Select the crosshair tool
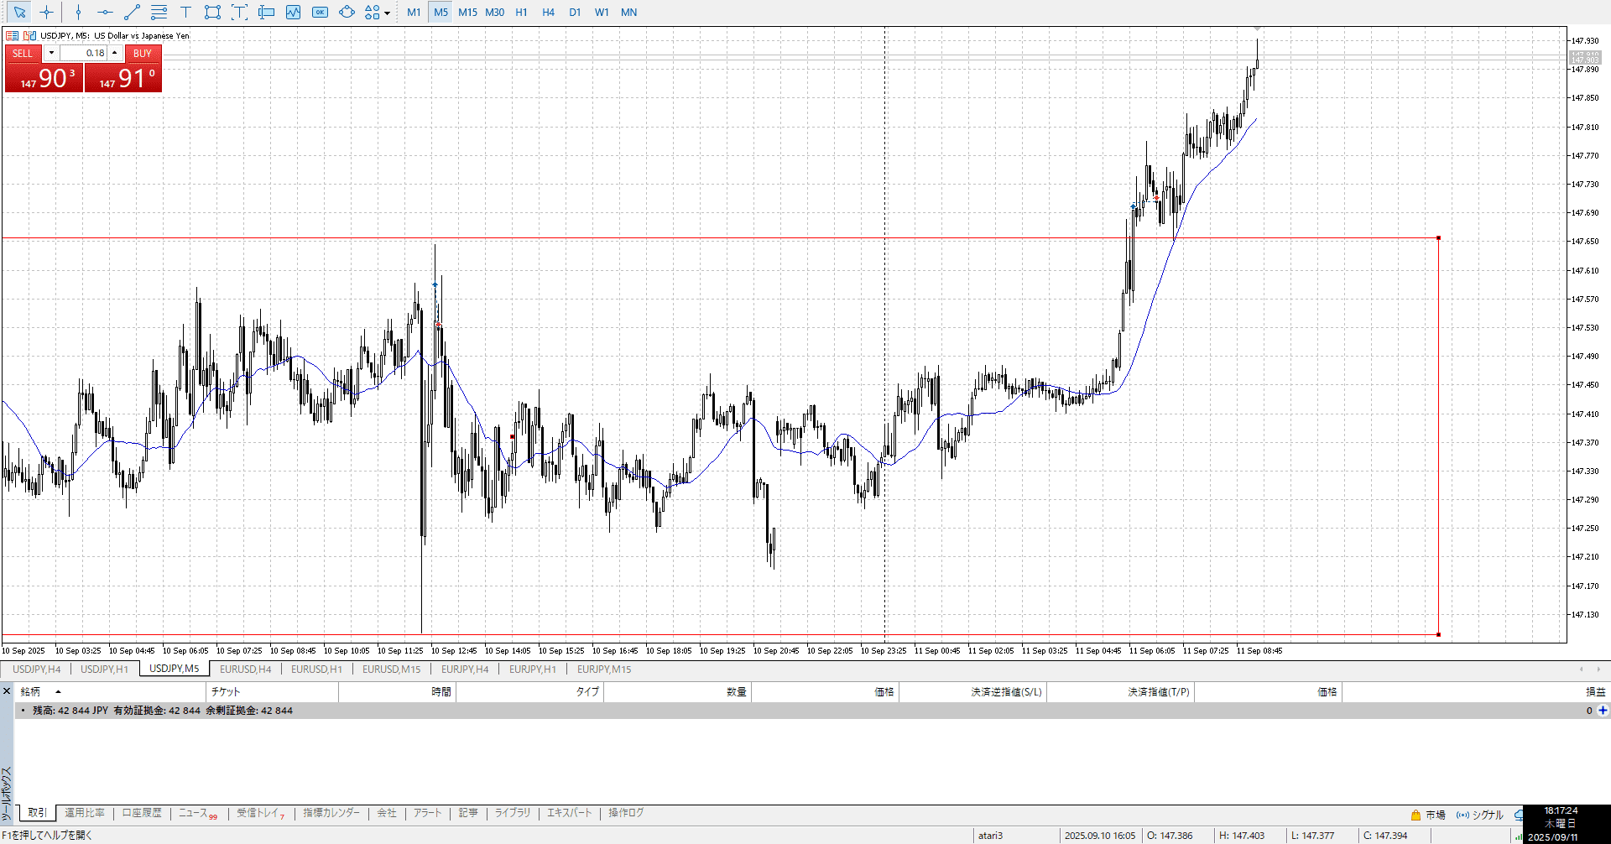The height and width of the screenshot is (844, 1611). tap(47, 13)
